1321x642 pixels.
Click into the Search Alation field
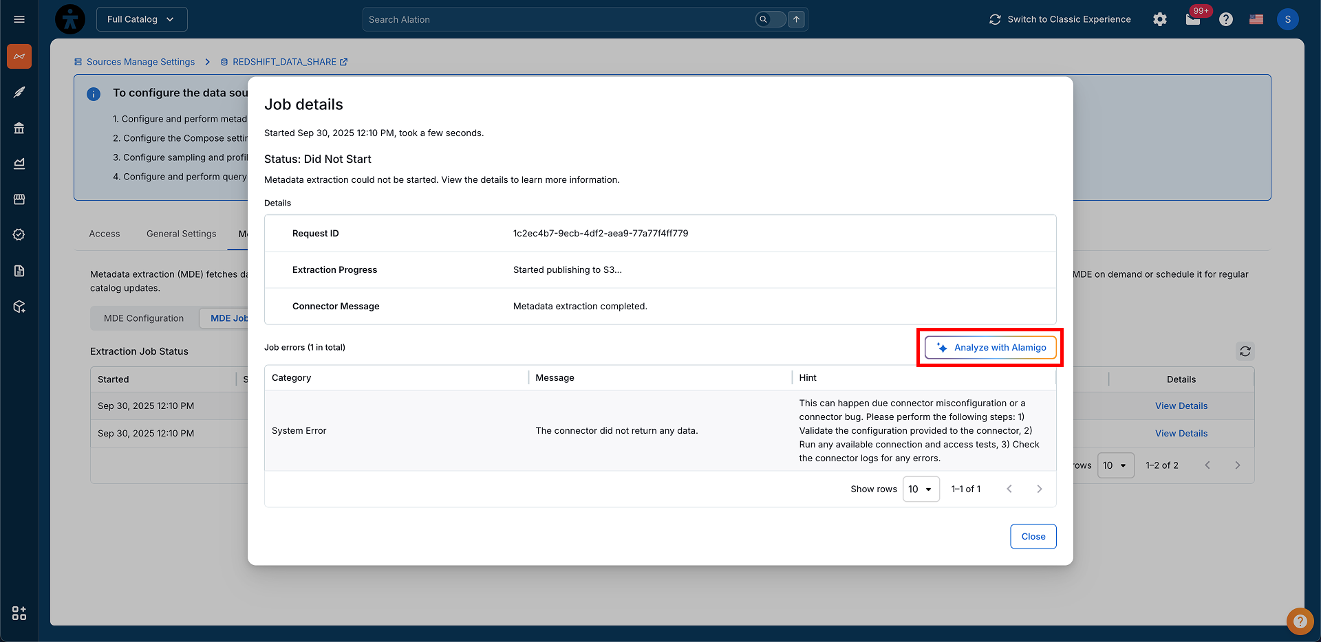(x=557, y=19)
